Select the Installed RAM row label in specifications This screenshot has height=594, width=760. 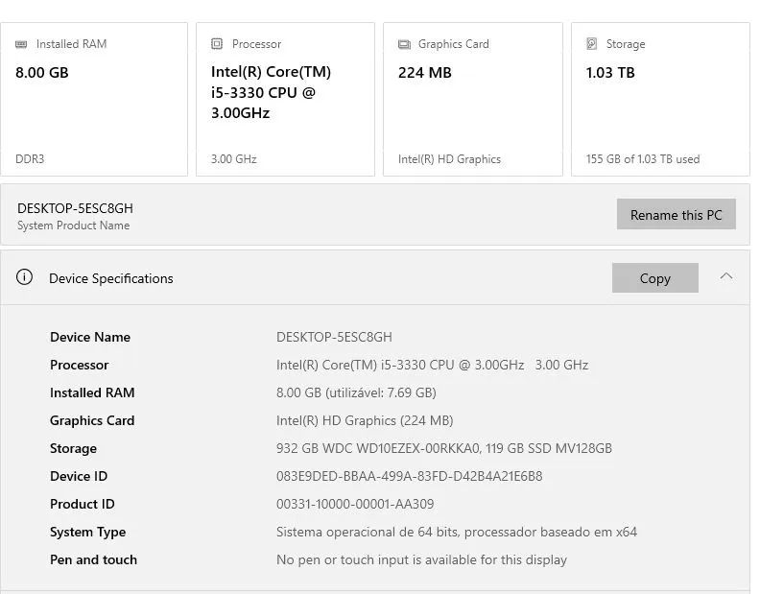(92, 392)
